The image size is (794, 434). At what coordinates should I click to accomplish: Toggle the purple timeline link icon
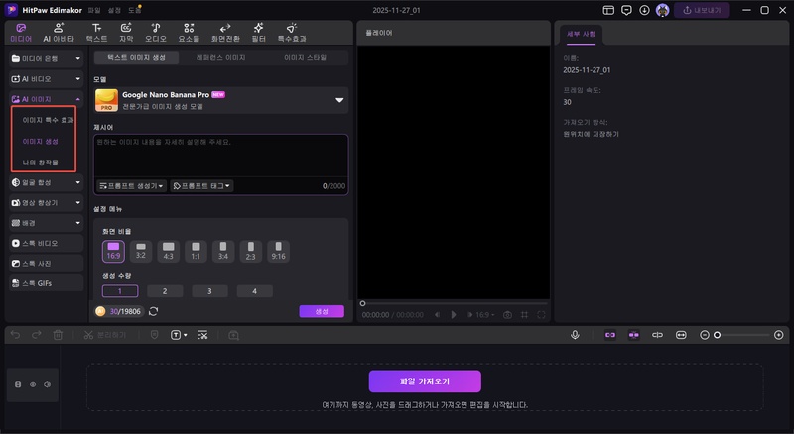pyautogui.click(x=610, y=335)
